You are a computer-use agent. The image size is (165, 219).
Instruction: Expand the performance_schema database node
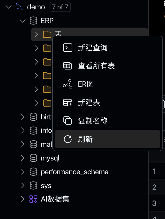22,171
